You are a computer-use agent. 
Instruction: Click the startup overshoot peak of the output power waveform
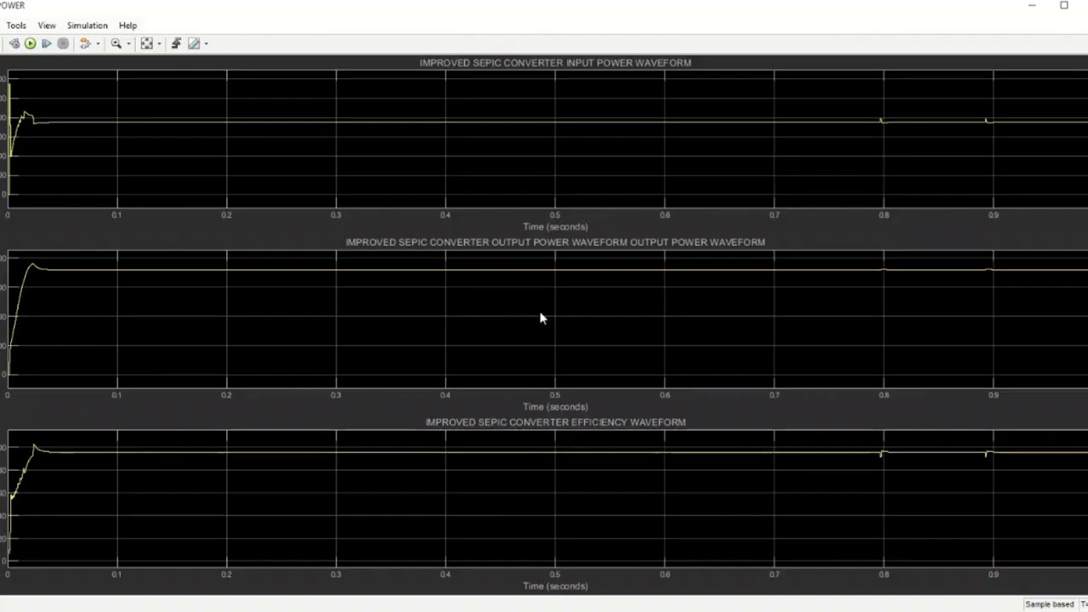pyautogui.click(x=33, y=265)
